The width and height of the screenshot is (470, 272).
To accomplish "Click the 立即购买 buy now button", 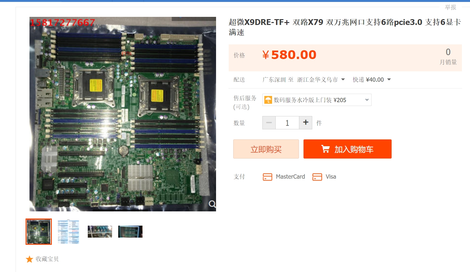I will point(266,149).
